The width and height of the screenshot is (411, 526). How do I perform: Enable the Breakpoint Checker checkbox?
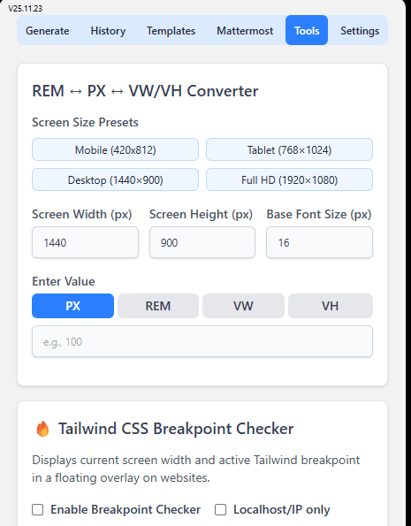(x=38, y=509)
